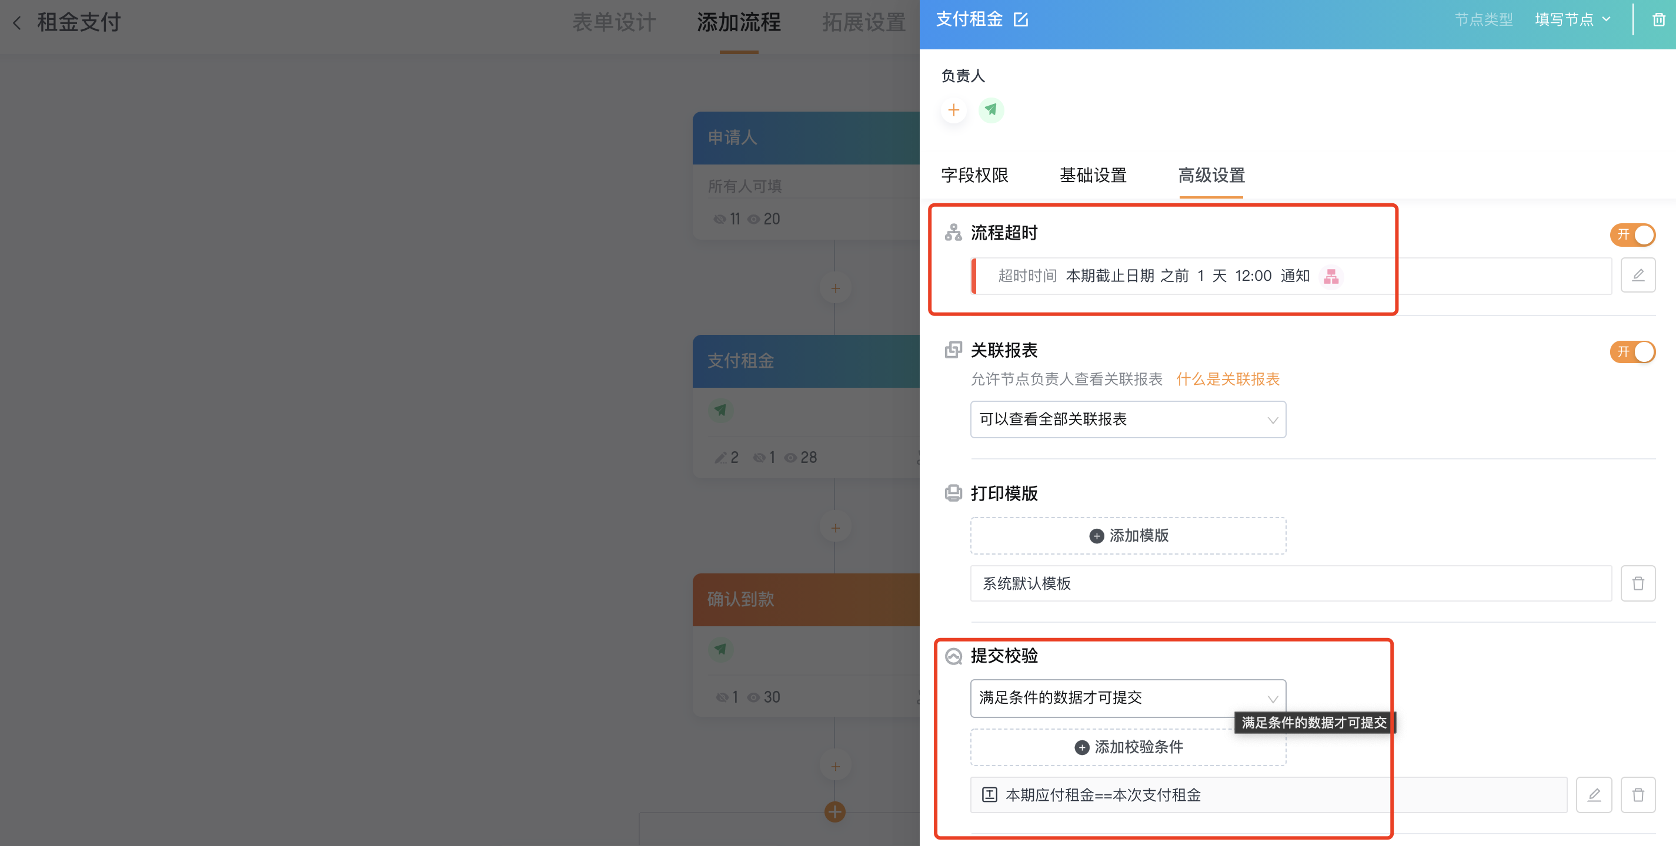
Task: Delete the 系统默认模板 print template
Action: pos(1638,583)
